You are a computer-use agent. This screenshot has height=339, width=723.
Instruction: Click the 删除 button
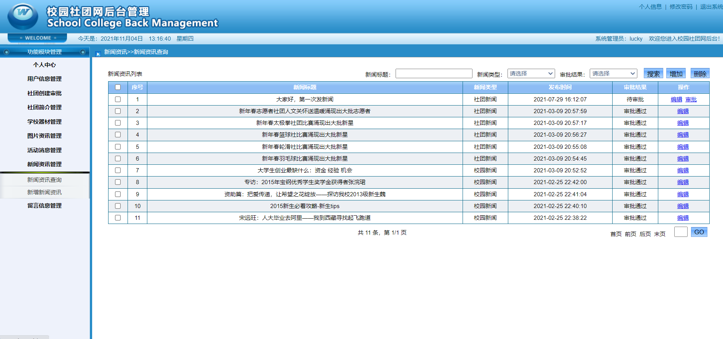[700, 74]
